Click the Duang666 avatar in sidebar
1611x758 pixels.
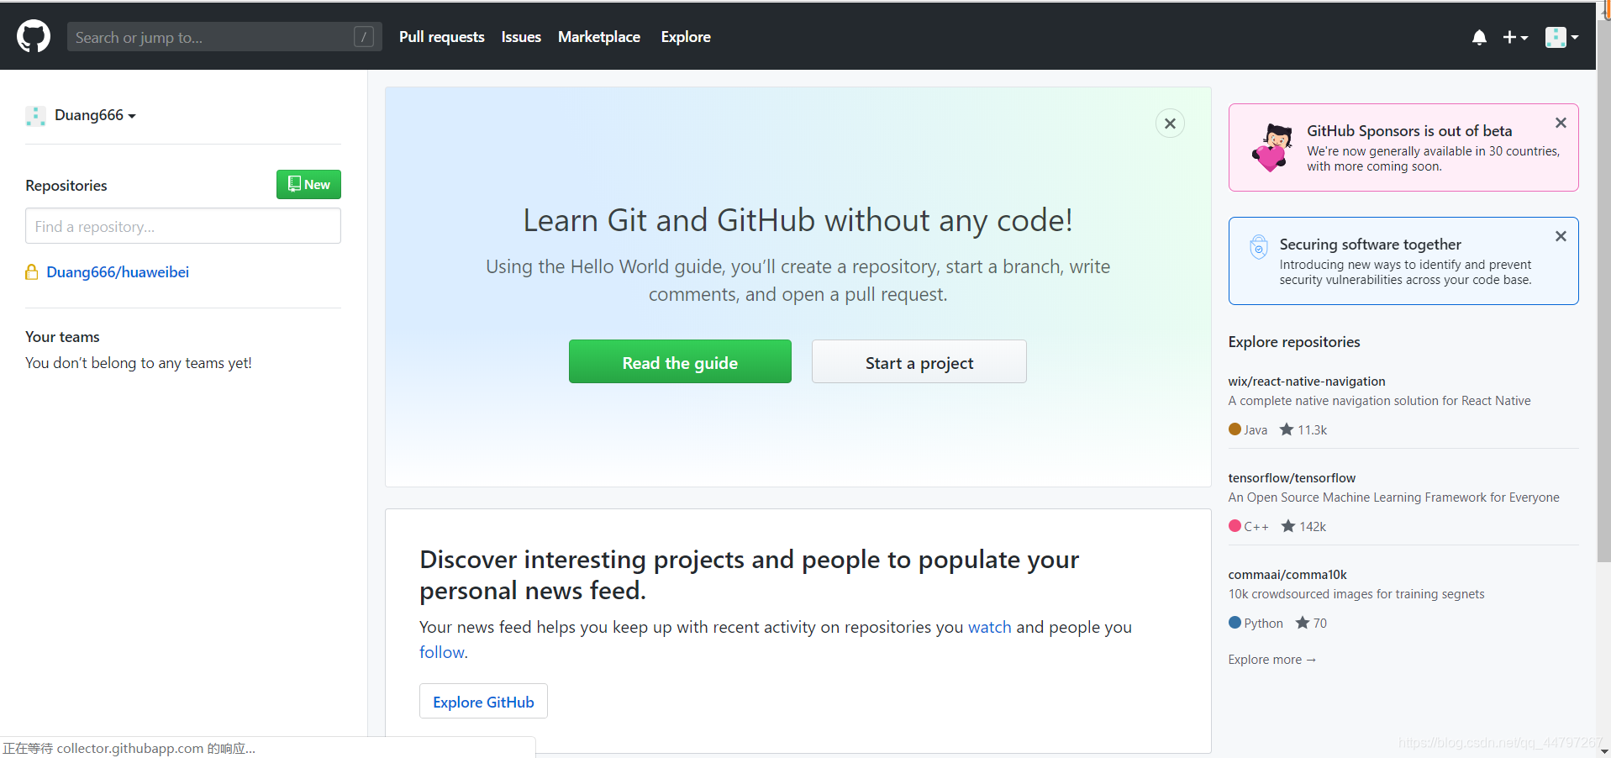(x=35, y=116)
